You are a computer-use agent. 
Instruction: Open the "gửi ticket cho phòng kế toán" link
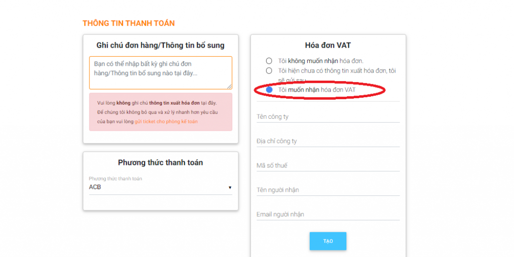click(166, 122)
